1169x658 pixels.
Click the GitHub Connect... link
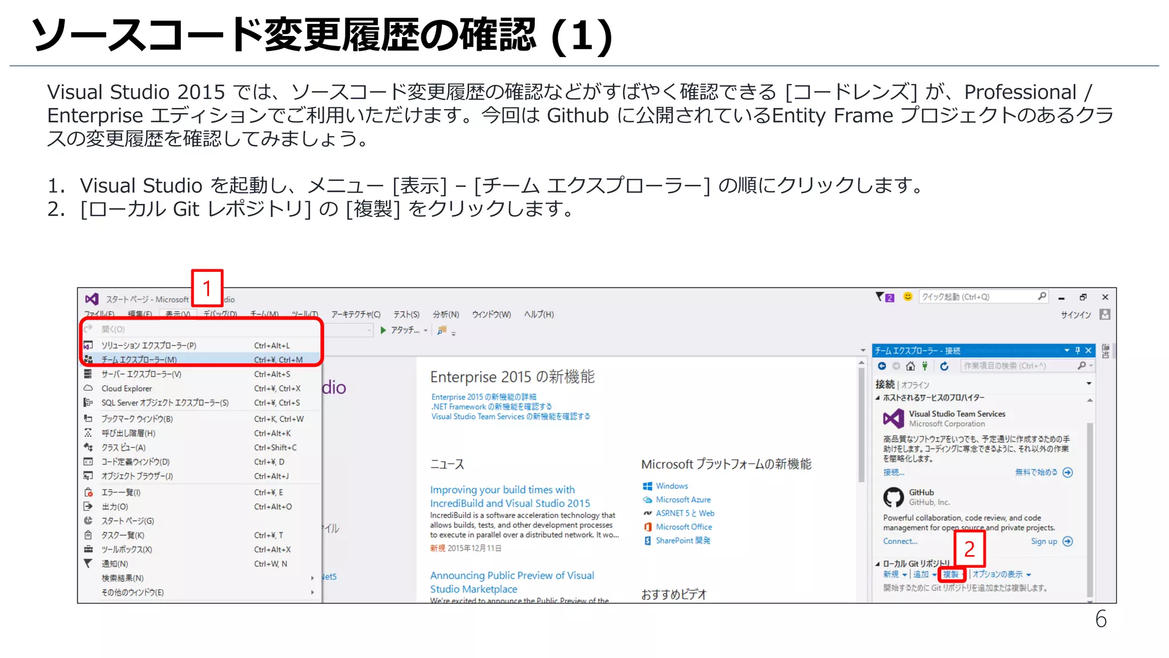click(900, 541)
